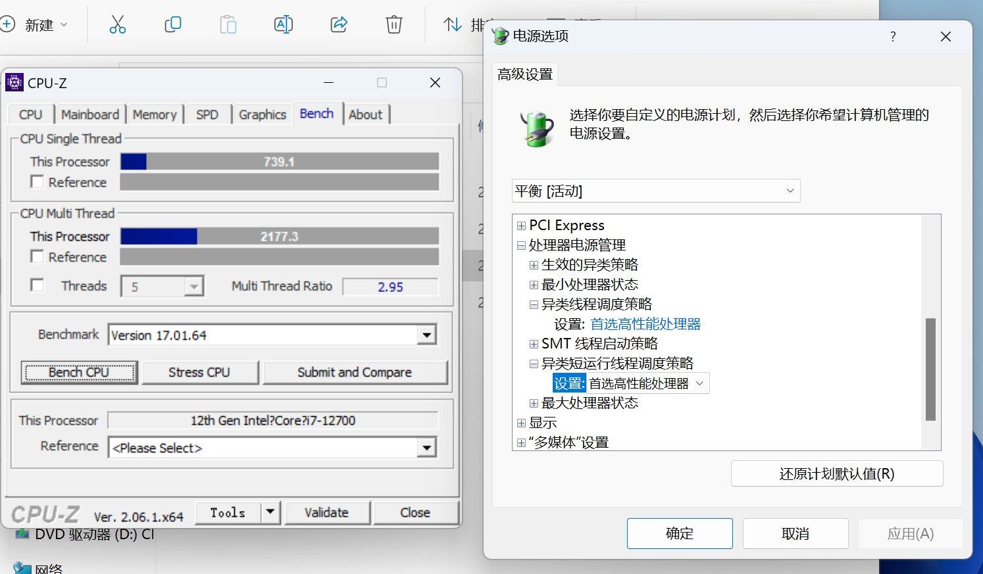Switch to the CPU tab
The width and height of the screenshot is (983, 574).
click(30, 114)
